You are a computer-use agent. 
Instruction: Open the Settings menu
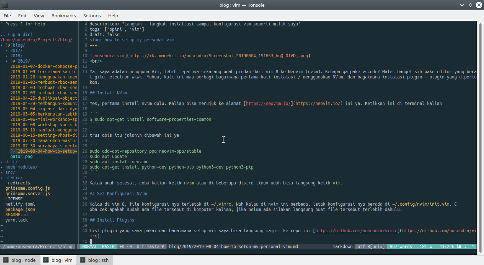coord(92,16)
